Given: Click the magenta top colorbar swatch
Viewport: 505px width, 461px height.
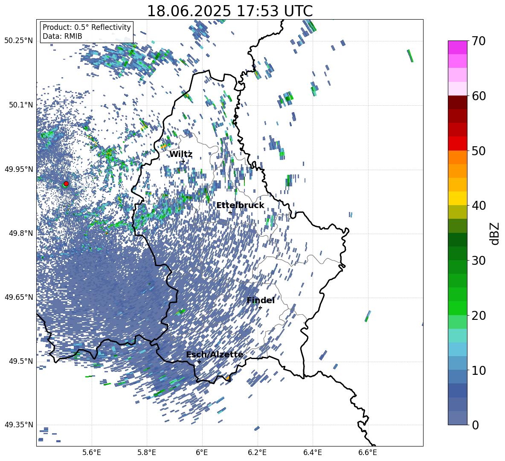Looking at the screenshot, I should pyautogui.click(x=458, y=47).
